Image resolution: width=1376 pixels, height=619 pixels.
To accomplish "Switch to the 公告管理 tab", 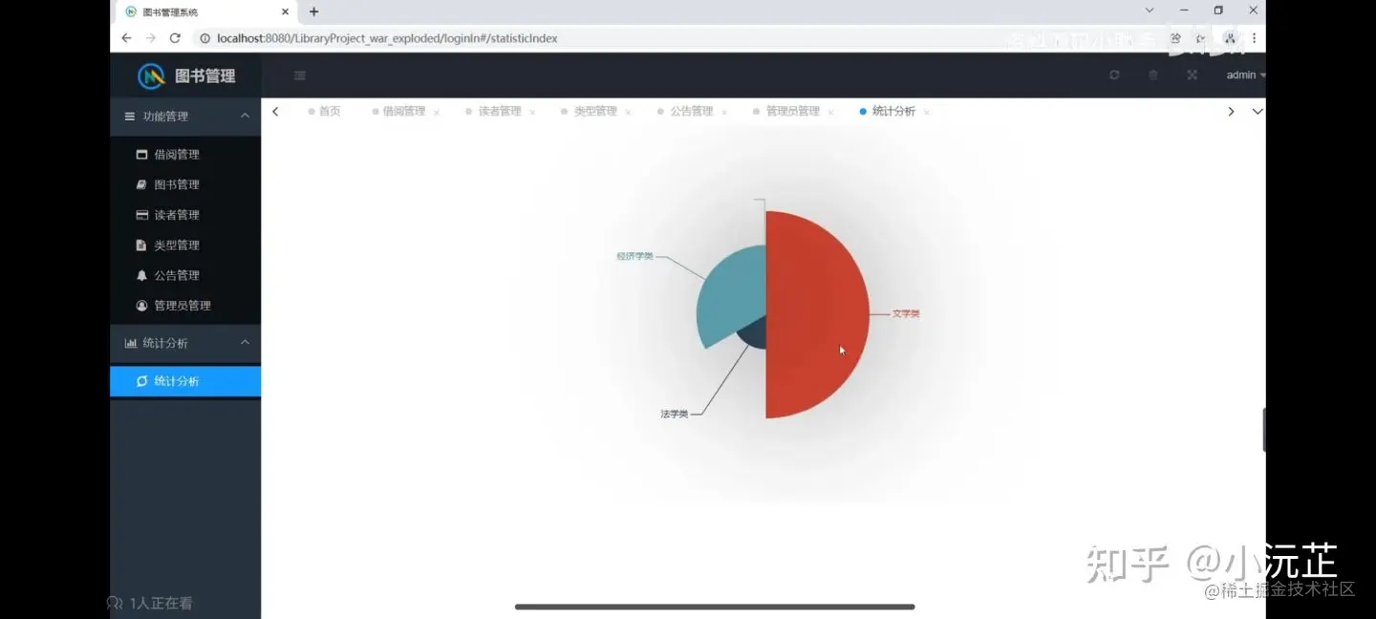I will pyautogui.click(x=692, y=111).
